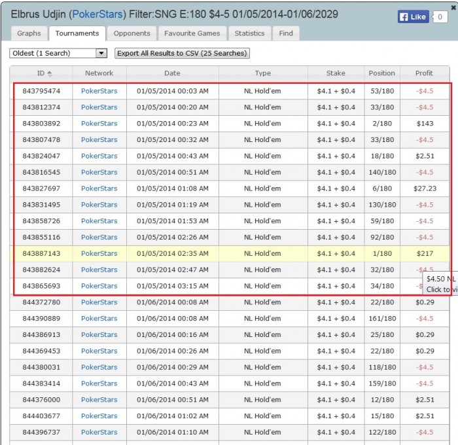Click Export All Results to CSV button
This screenshot has height=445, width=458.
(x=182, y=53)
